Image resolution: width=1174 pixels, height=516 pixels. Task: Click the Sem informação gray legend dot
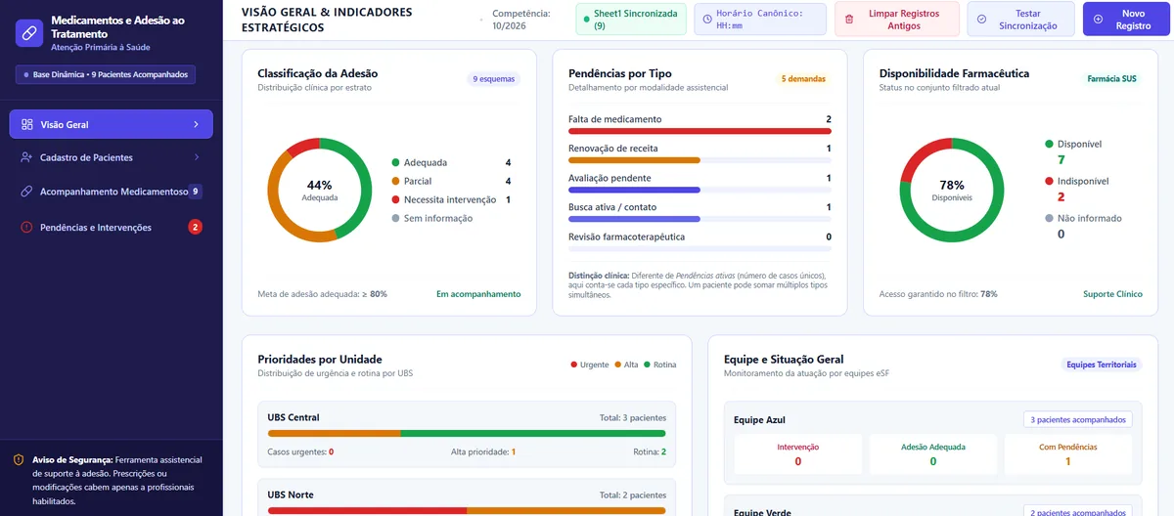[395, 218]
